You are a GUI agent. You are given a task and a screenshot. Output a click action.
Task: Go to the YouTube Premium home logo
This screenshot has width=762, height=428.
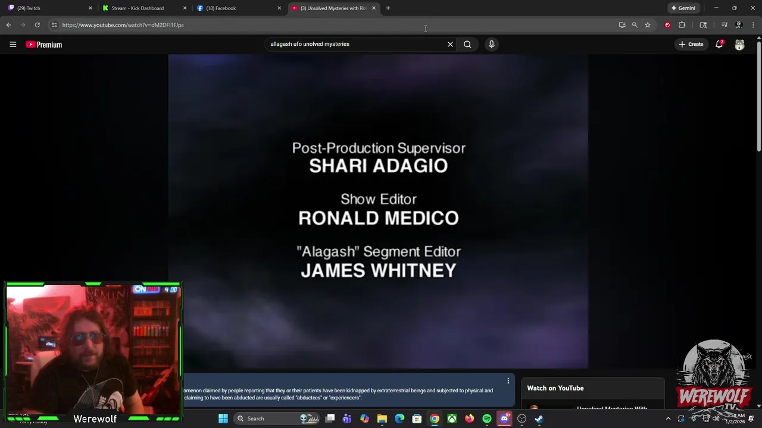[x=44, y=45]
